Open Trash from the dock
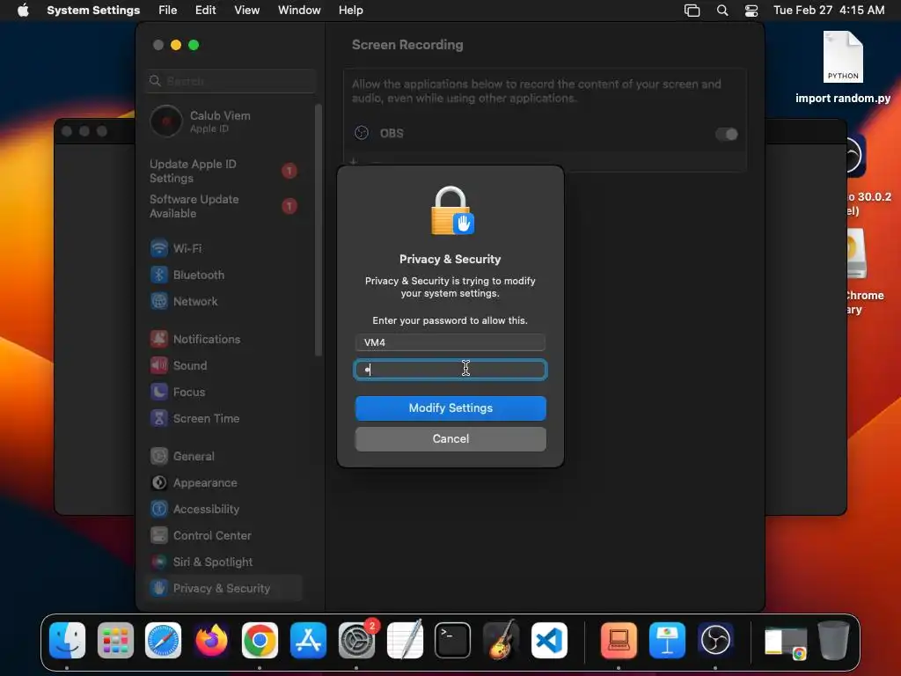 [834, 641]
